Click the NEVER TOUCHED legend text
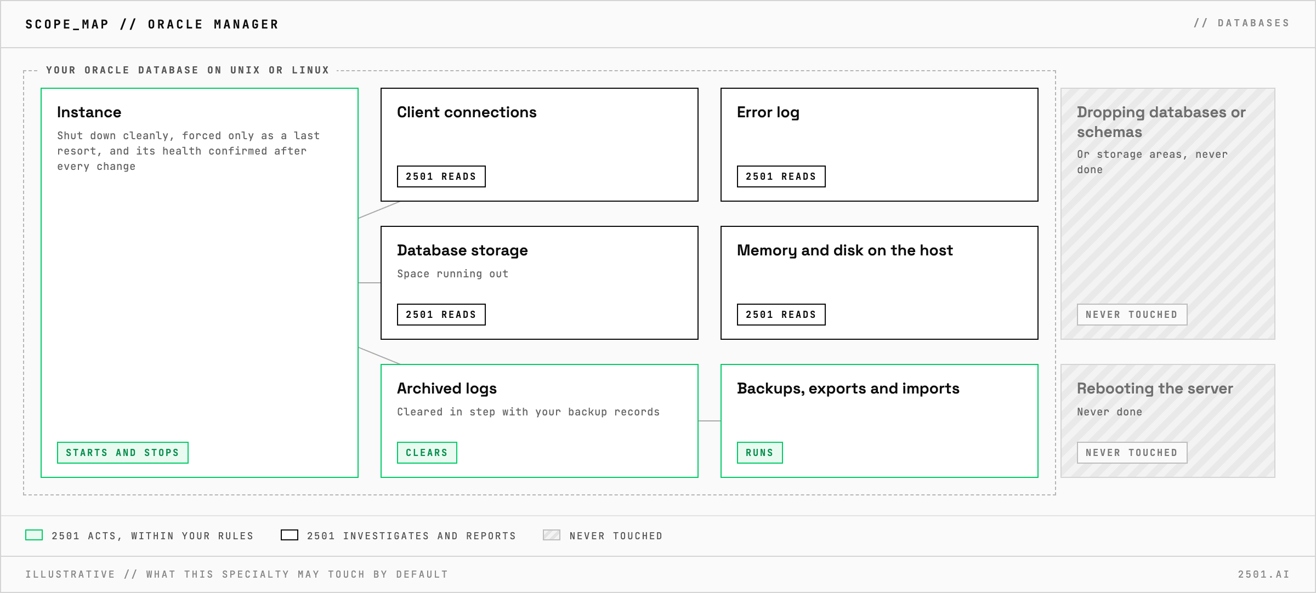1316x593 pixels. [x=616, y=535]
